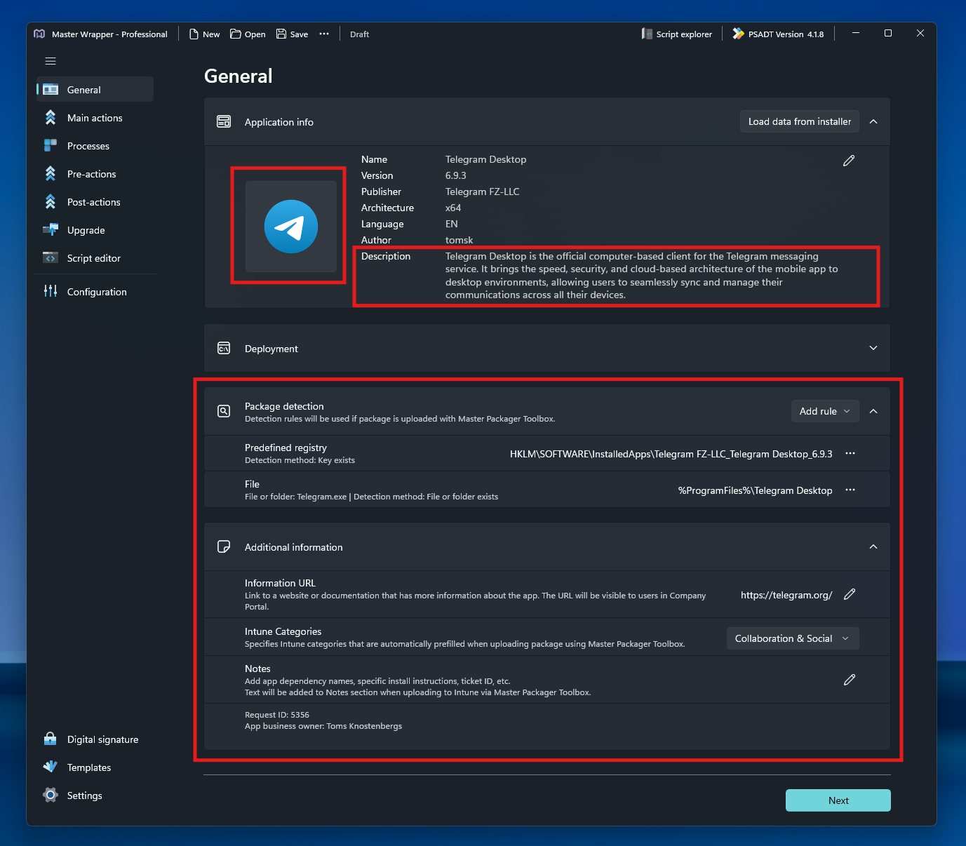The image size is (966, 846).
Task: Open the Intune Categories dropdown
Action: pyautogui.click(x=793, y=638)
